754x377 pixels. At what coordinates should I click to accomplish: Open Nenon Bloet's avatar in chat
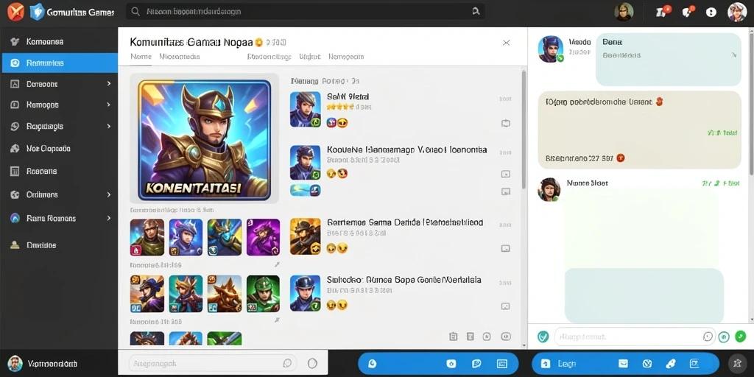(549, 189)
